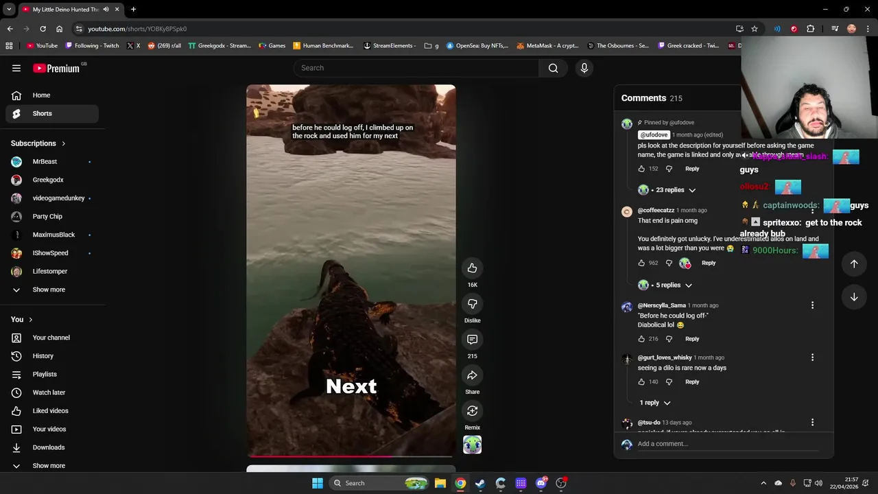Open a new browser tab
Screen dimensions: 878x494
click(133, 9)
